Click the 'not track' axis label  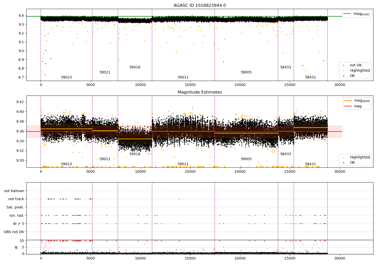tap(16, 199)
